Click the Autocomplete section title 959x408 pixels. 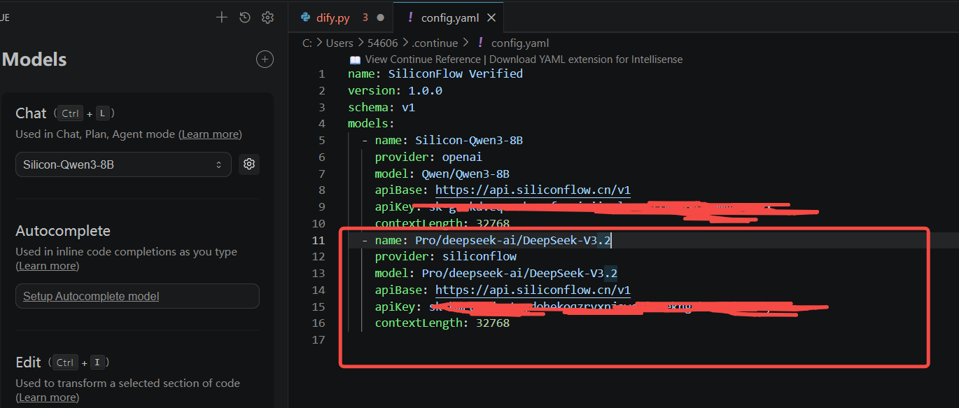point(63,231)
